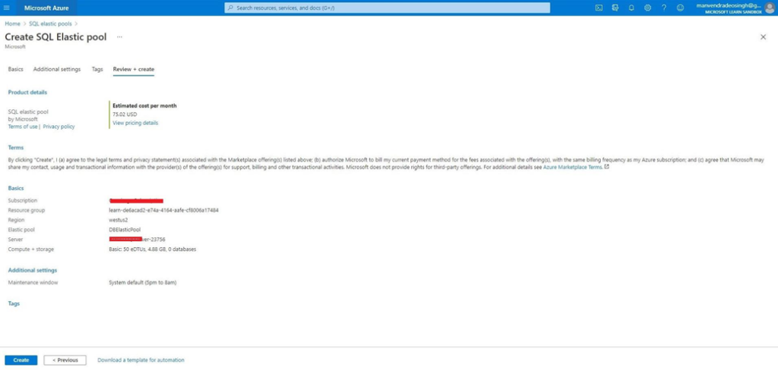Click the server name value ending 23756

tap(137, 240)
